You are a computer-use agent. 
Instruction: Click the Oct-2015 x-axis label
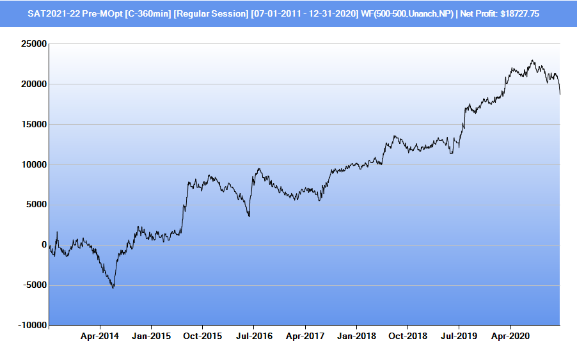coord(202,336)
